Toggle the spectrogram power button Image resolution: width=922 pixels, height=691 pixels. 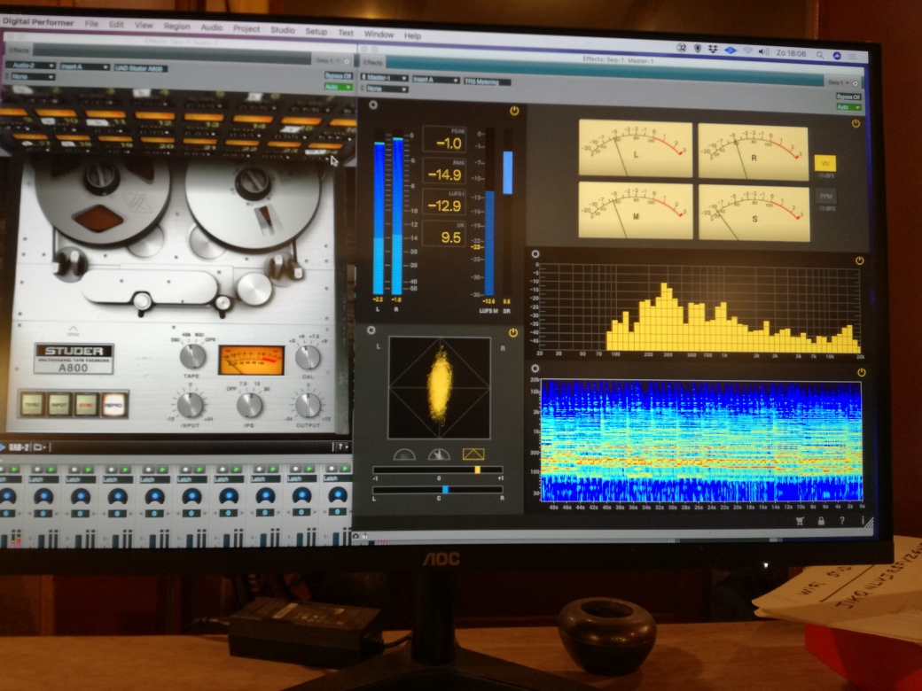(862, 372)
